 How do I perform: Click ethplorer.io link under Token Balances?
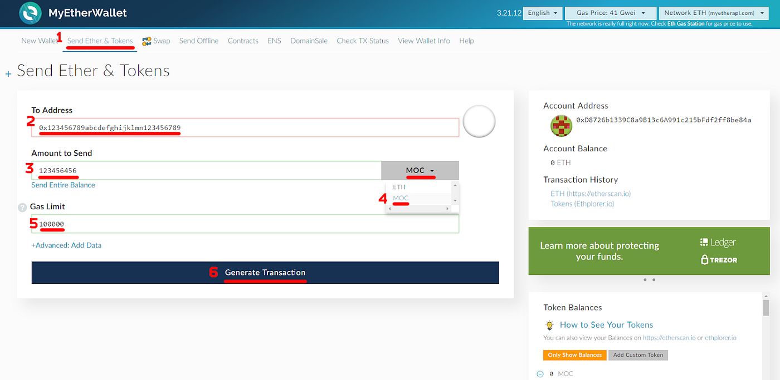point(720,338)
